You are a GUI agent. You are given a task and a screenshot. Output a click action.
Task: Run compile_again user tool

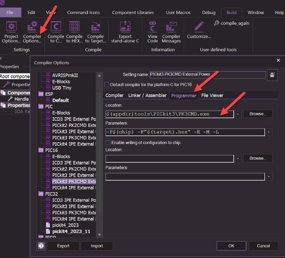[x=232, y=23]
